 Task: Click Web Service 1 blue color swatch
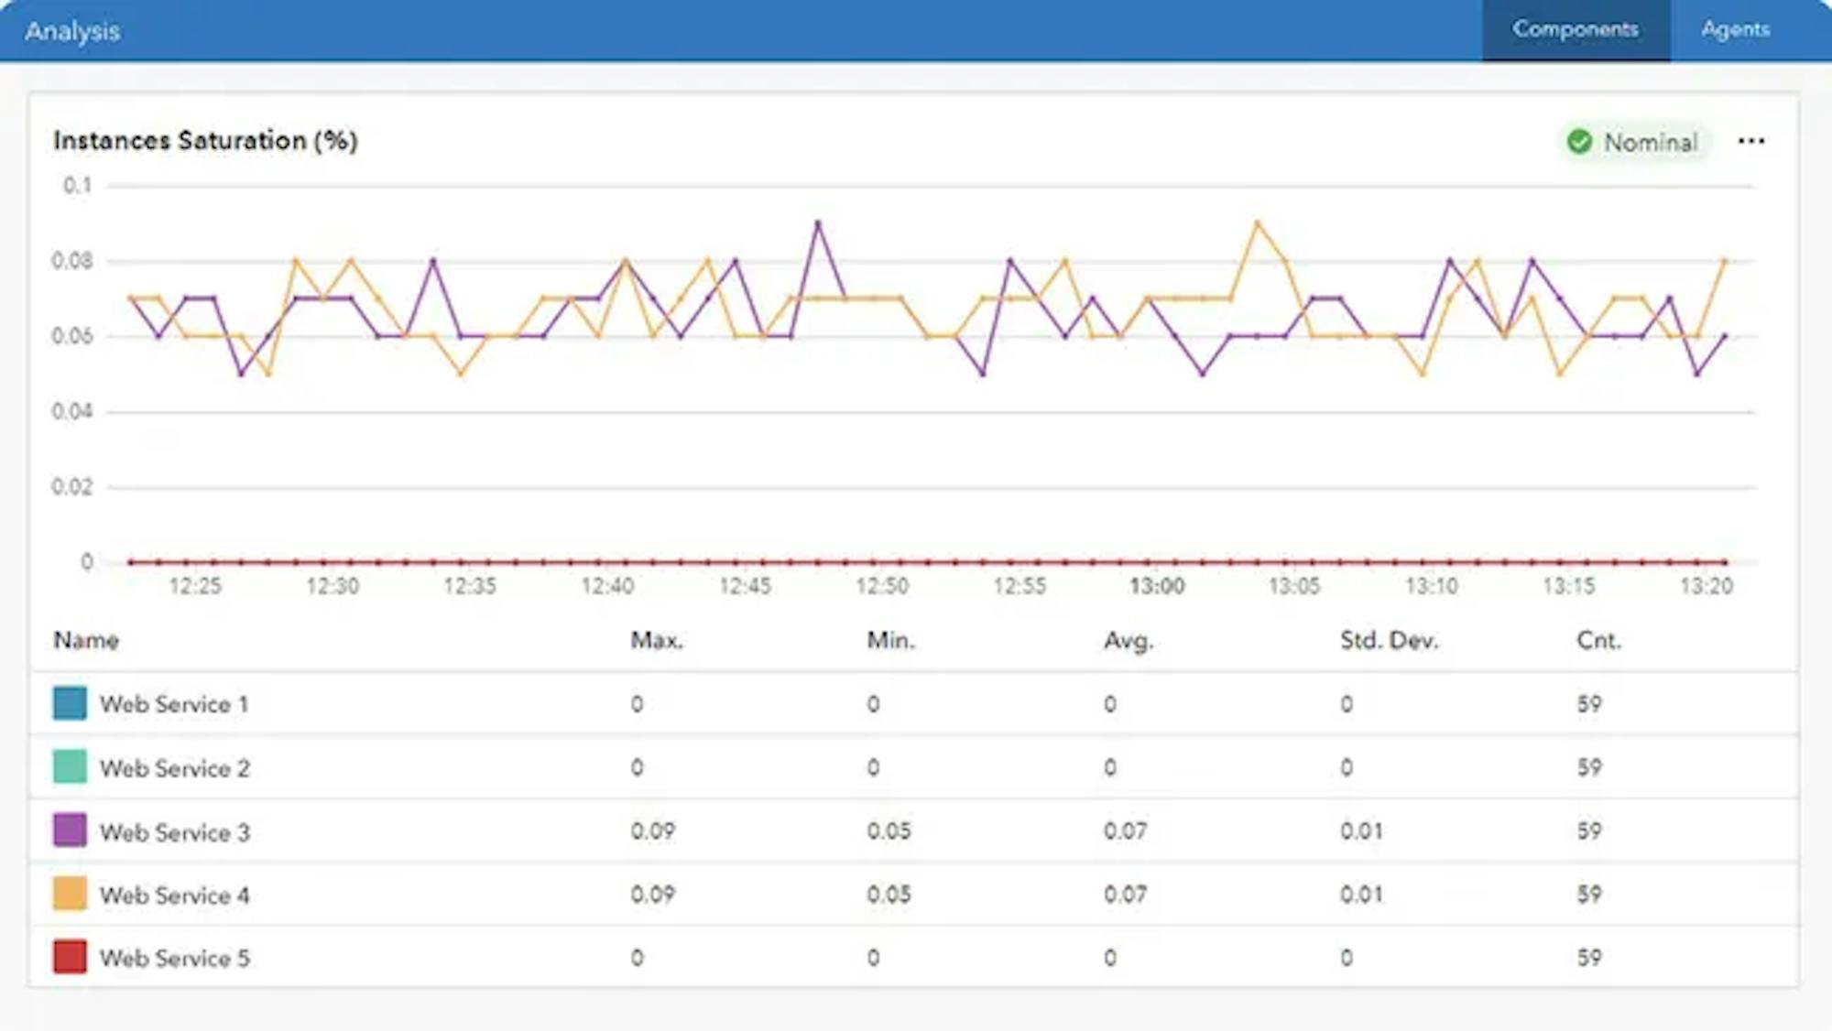click(x=70, y=703)
